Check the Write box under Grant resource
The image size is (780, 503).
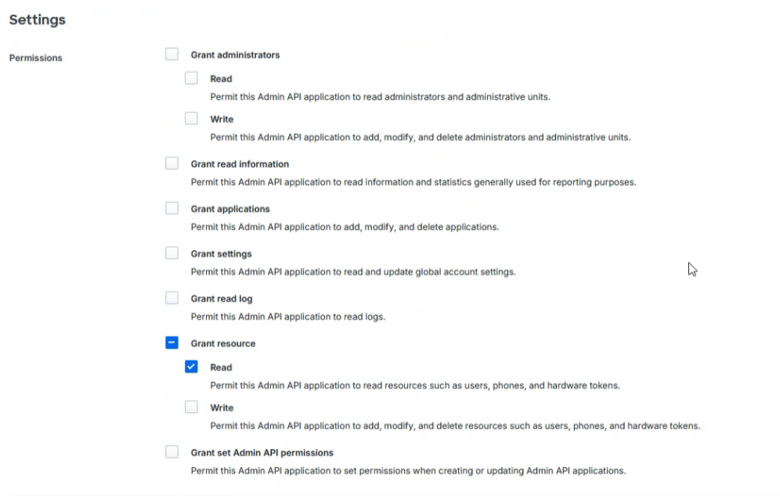pyautogui.click(x=192, y=407)
